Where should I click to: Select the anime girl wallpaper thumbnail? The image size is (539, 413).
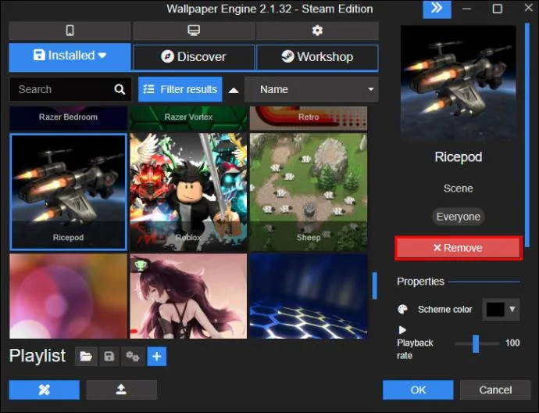pos(188,296)
